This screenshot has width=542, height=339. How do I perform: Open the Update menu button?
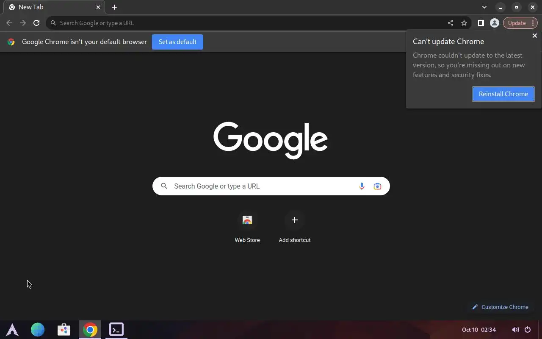520,23
